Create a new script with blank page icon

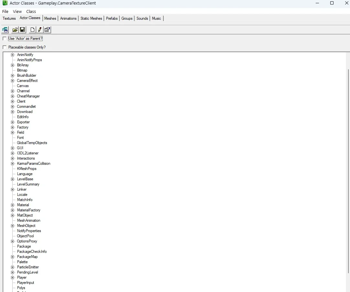[x=32, y=30]
